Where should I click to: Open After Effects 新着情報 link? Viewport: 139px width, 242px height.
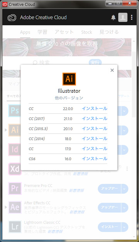point(77,212)
